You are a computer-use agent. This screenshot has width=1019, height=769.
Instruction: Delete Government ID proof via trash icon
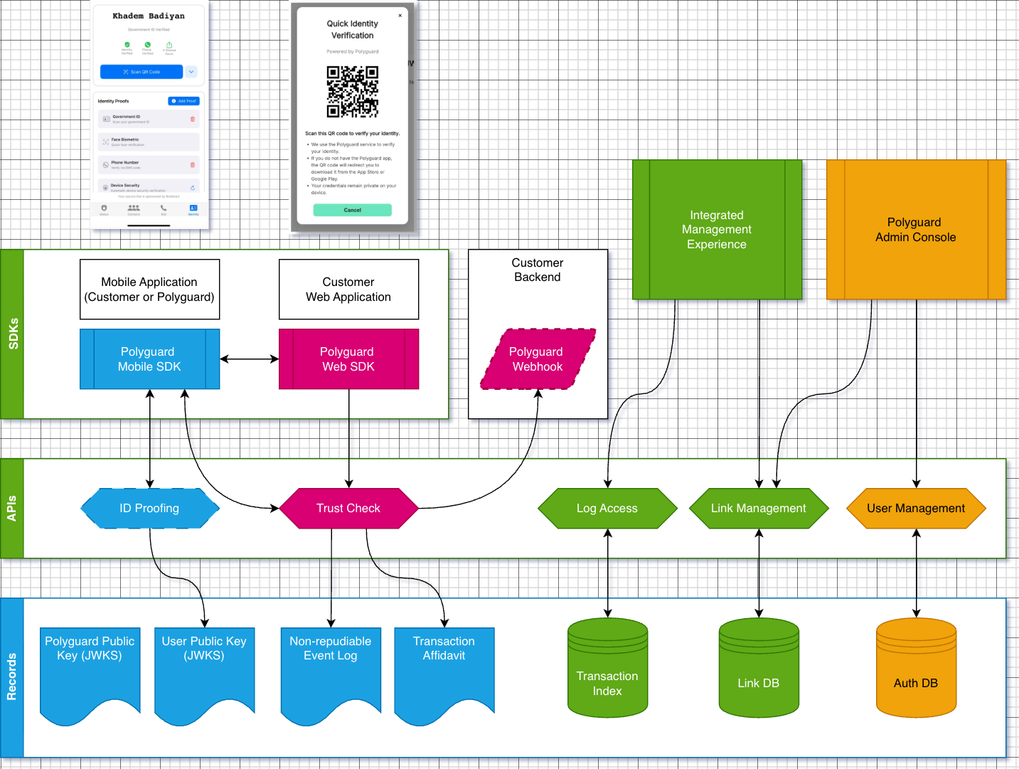(192, 119)
